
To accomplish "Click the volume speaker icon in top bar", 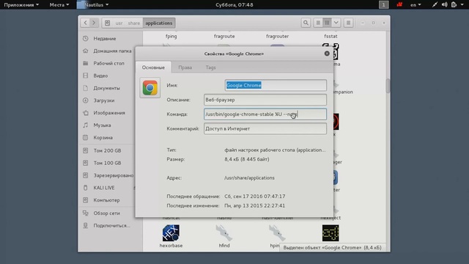I will tap(445, 5).
